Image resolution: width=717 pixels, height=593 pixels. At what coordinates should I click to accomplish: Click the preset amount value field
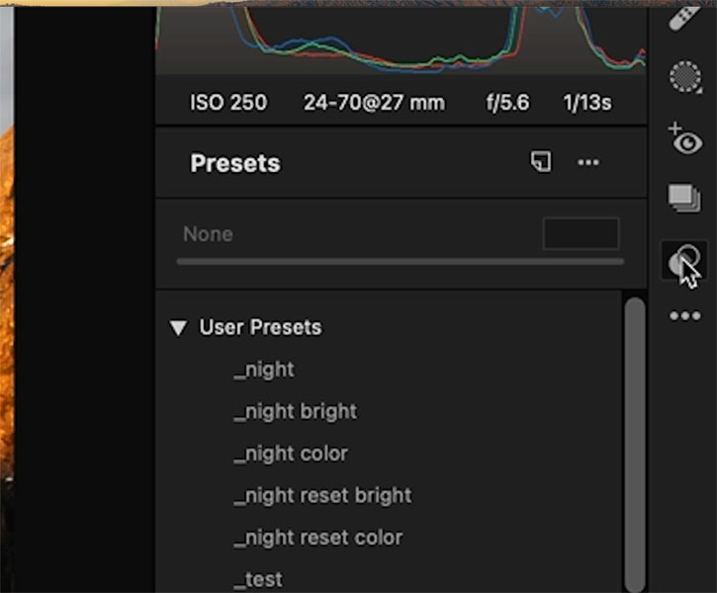(x=581, y=234)
